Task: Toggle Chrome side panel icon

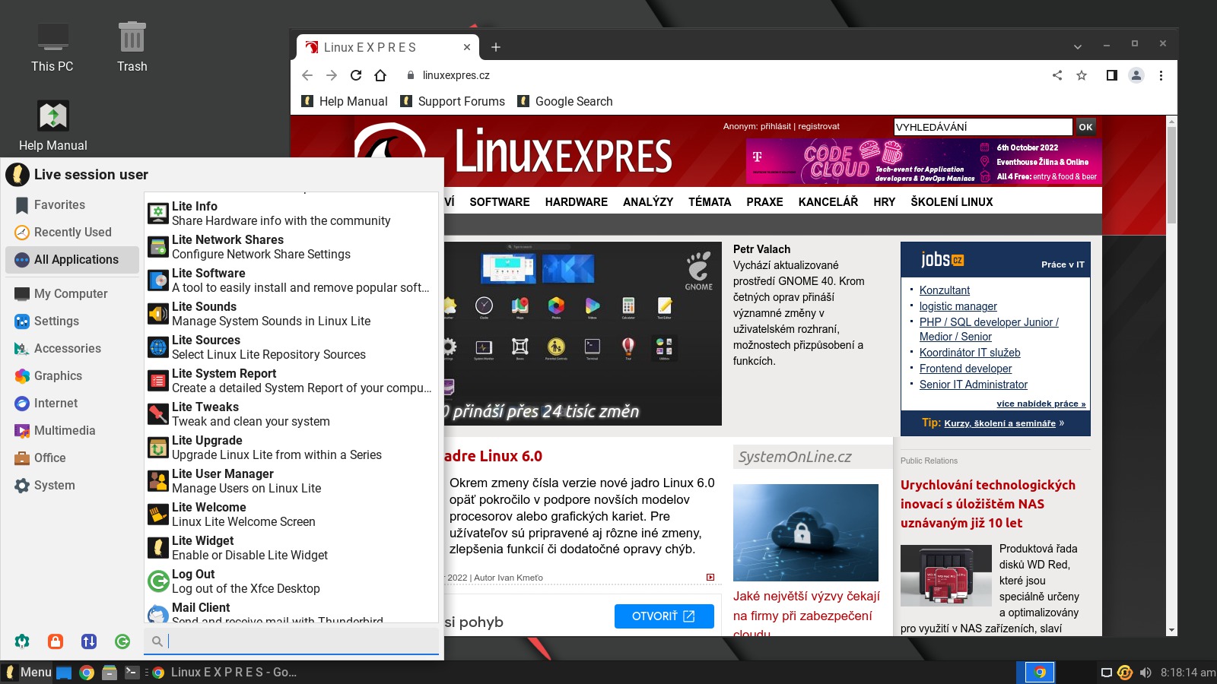Action: [x=1111, y=75]
